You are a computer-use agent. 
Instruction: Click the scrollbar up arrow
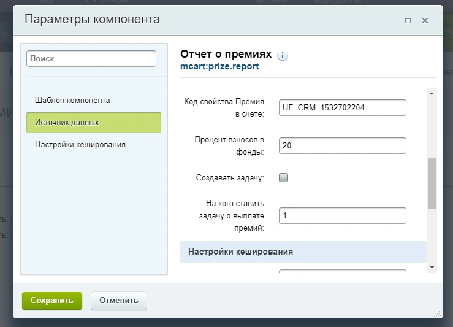click(x=432, y=93)
